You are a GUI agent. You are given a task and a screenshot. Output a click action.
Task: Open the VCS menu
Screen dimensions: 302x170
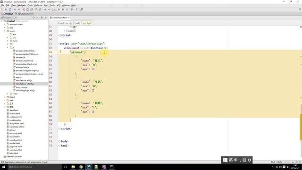[x=59, y=5]
